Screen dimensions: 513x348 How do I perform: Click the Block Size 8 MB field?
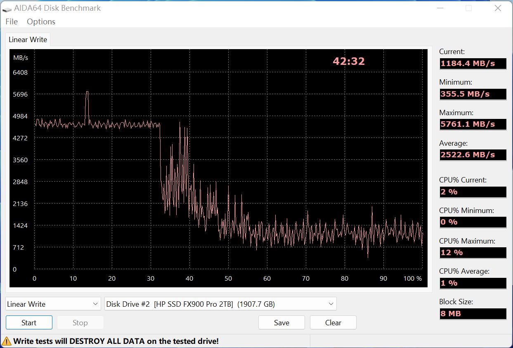pyautogui.click(x=473, y=314)
